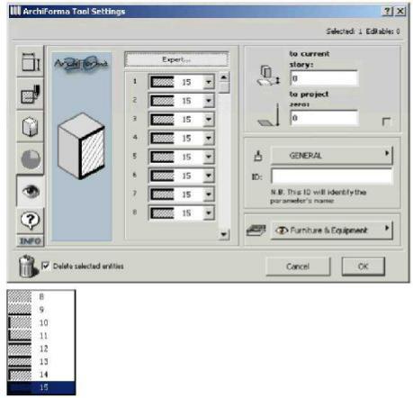Click the INFO label under help
This screenshot has height=398, width=413.
pyautogui.click(x=30, y=240)
